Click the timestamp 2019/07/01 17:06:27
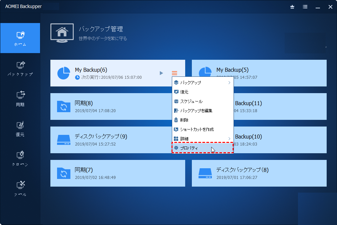 click(x=237, y=178)
